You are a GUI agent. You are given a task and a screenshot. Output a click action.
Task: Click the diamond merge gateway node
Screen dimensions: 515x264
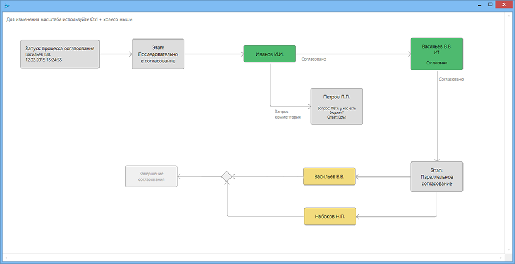pyautogui.click(x=227, y=176)
